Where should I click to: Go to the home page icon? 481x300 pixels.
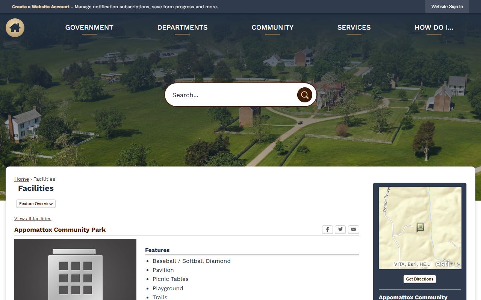(x=15, y=28)
